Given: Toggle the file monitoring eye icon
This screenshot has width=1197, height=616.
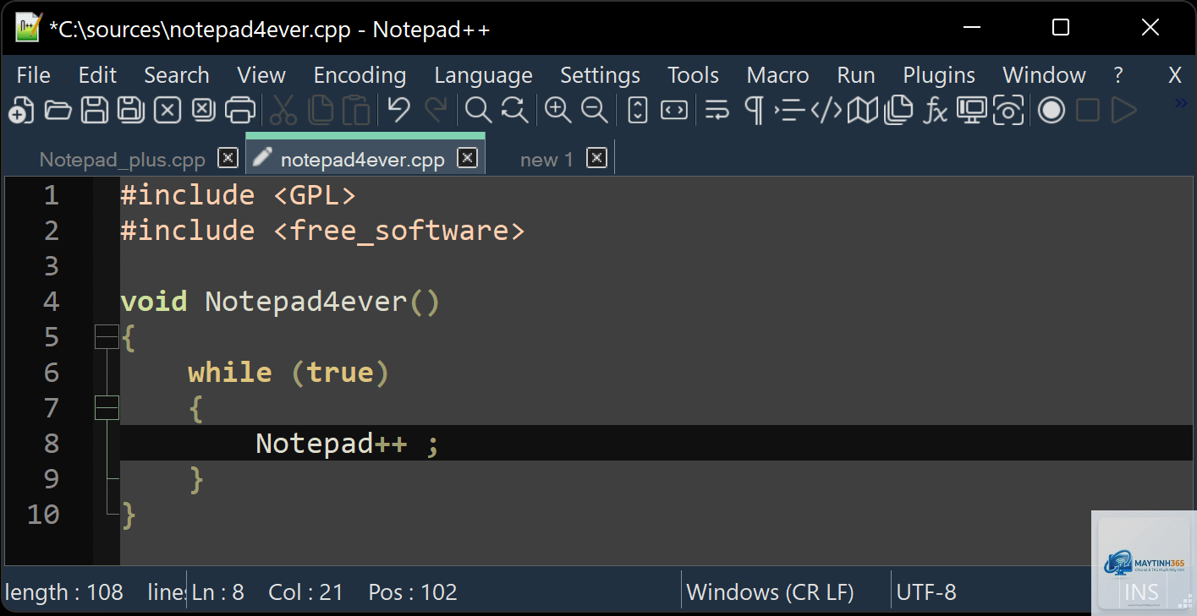Looking at the screenshot, I should tap(1008, 110).
